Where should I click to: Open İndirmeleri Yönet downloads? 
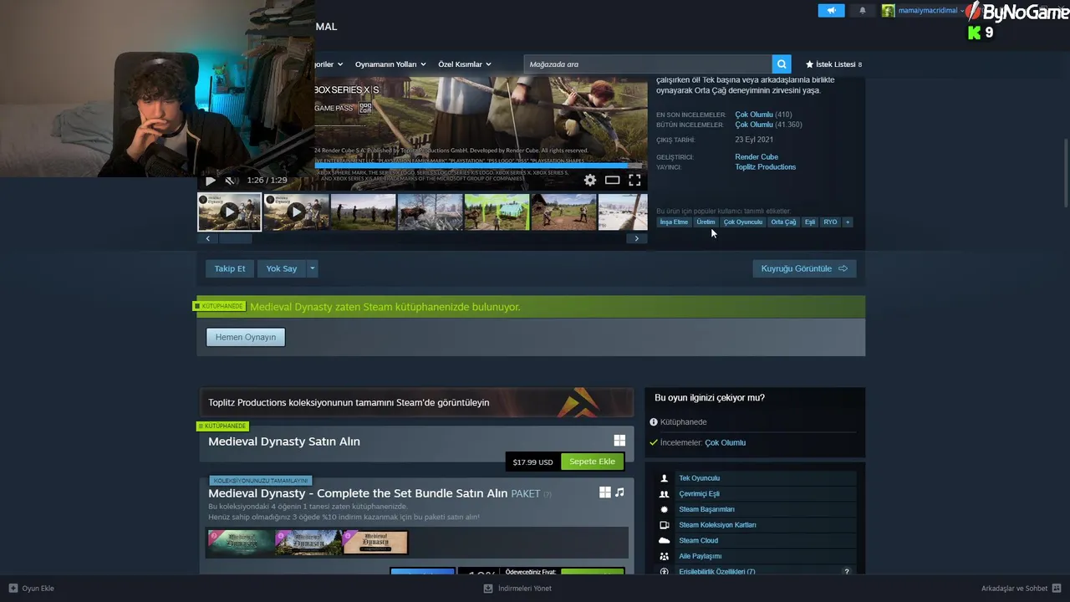tap(517, 588)
